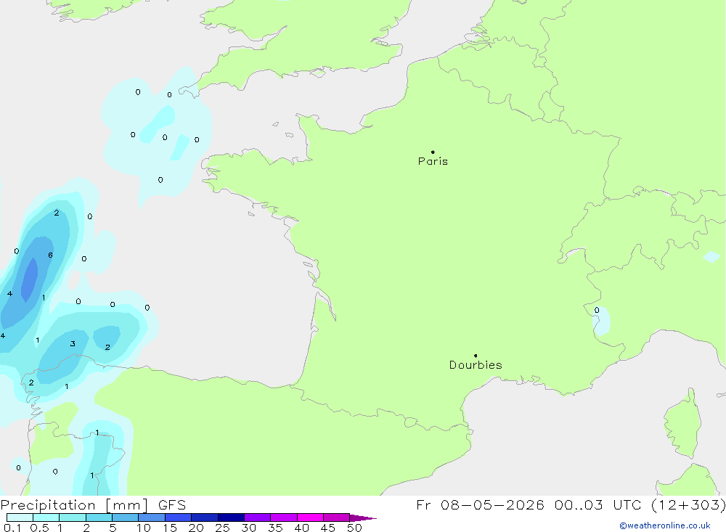The width and height of the screenshot is (726, 532).
Task: Pick the lightest 0.1–0.5 mm legend swatch
Action: pos(20,517)
